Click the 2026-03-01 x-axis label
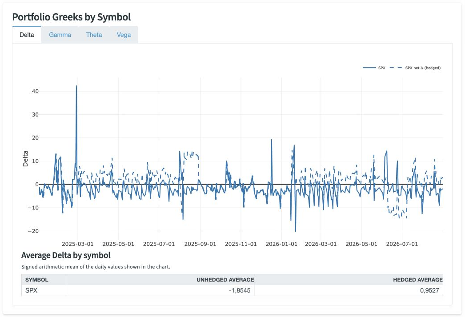Viewport: 465px width, 317px height. [321, 244]
